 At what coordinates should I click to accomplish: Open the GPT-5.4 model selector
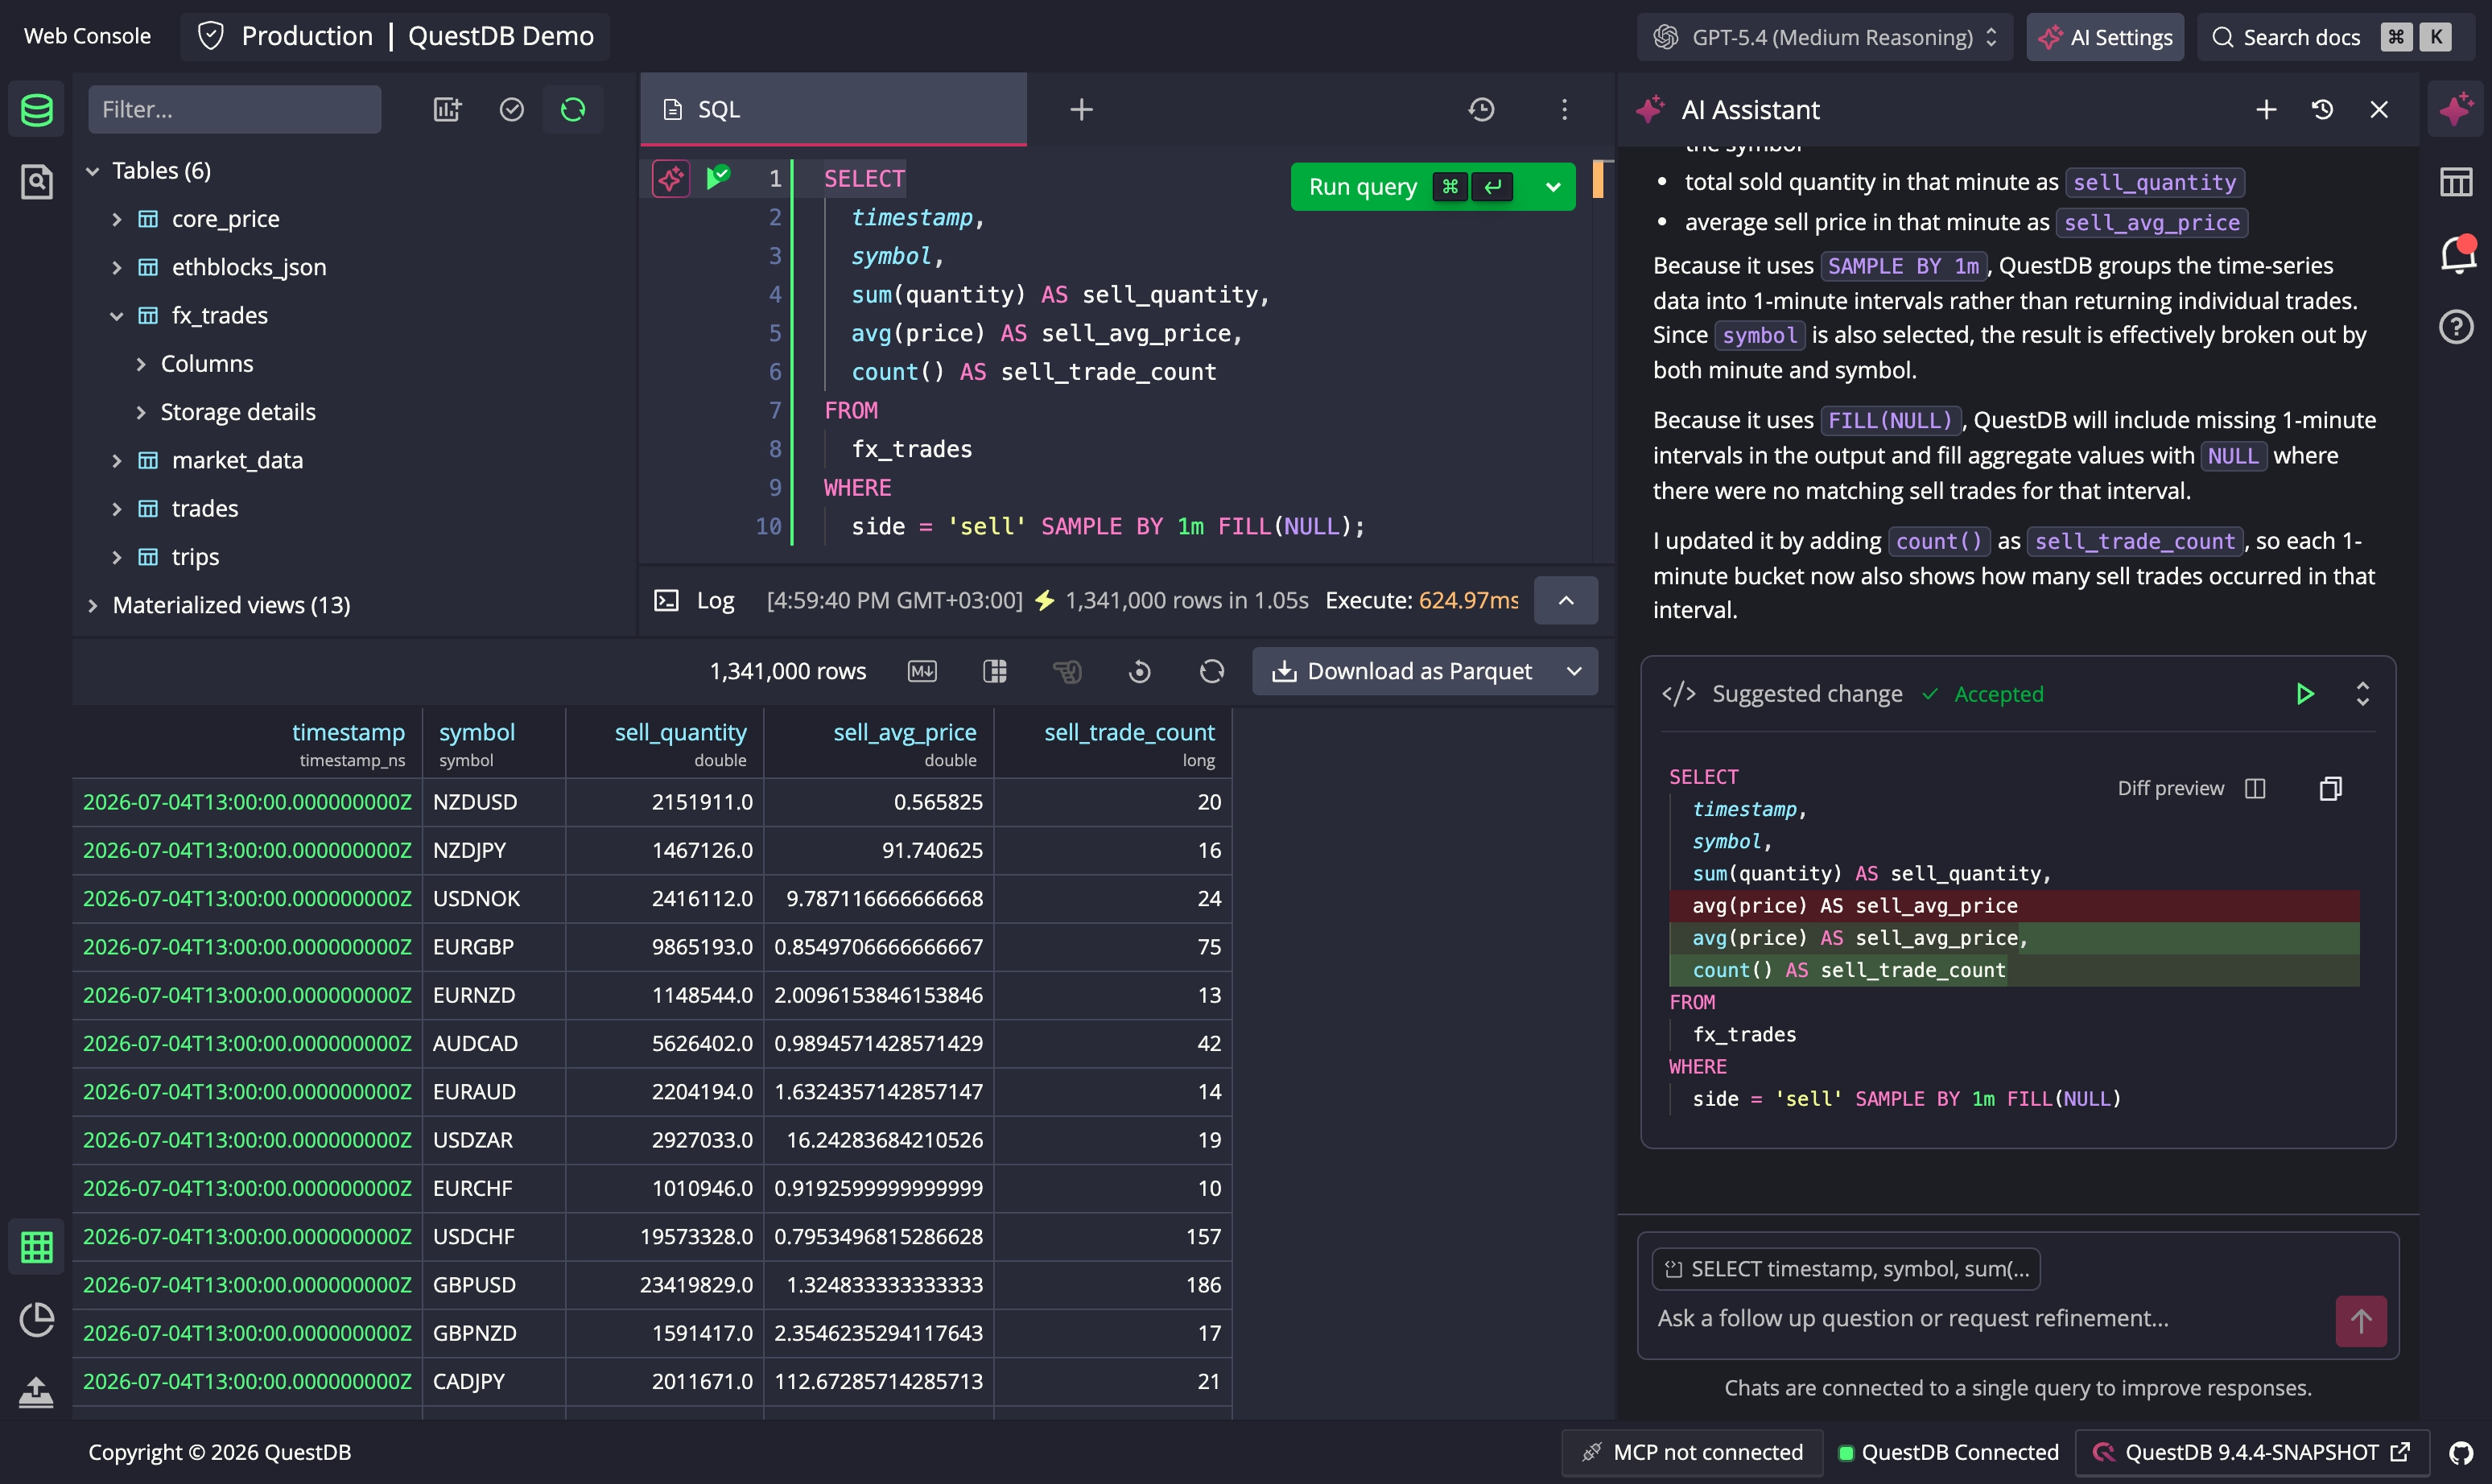point(1825,37)
